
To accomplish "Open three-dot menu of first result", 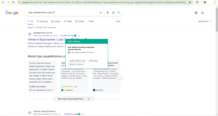I will click(x=79, y=35).
